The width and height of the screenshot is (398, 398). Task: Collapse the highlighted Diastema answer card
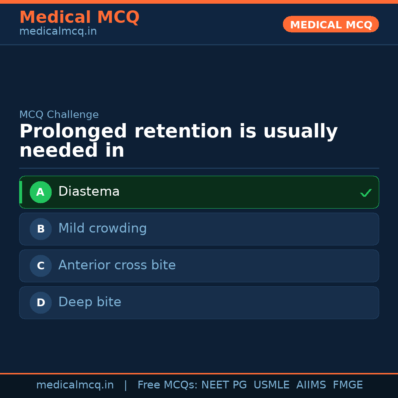pos(199,192)
